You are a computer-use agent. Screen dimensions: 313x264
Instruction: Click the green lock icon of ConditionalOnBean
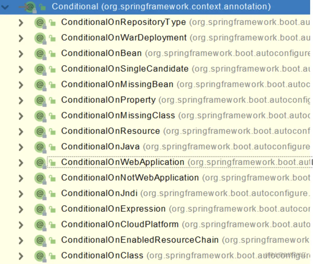coord(53,54)
